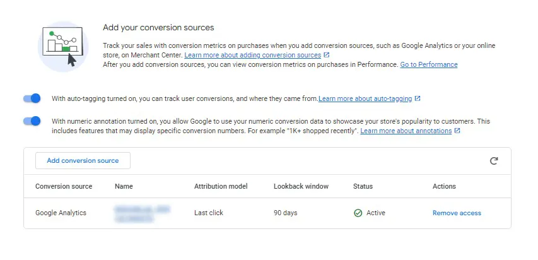The image size is (538, 260).
Task: Select the Google Analytics row cell
Action: click(61, 213)
